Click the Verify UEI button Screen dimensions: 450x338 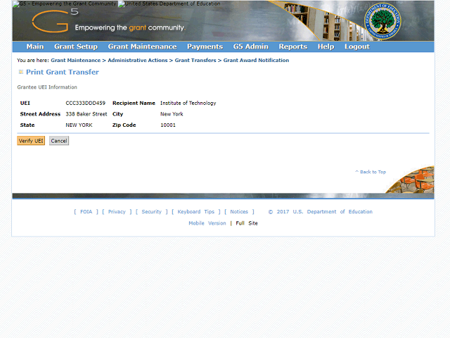31,141
